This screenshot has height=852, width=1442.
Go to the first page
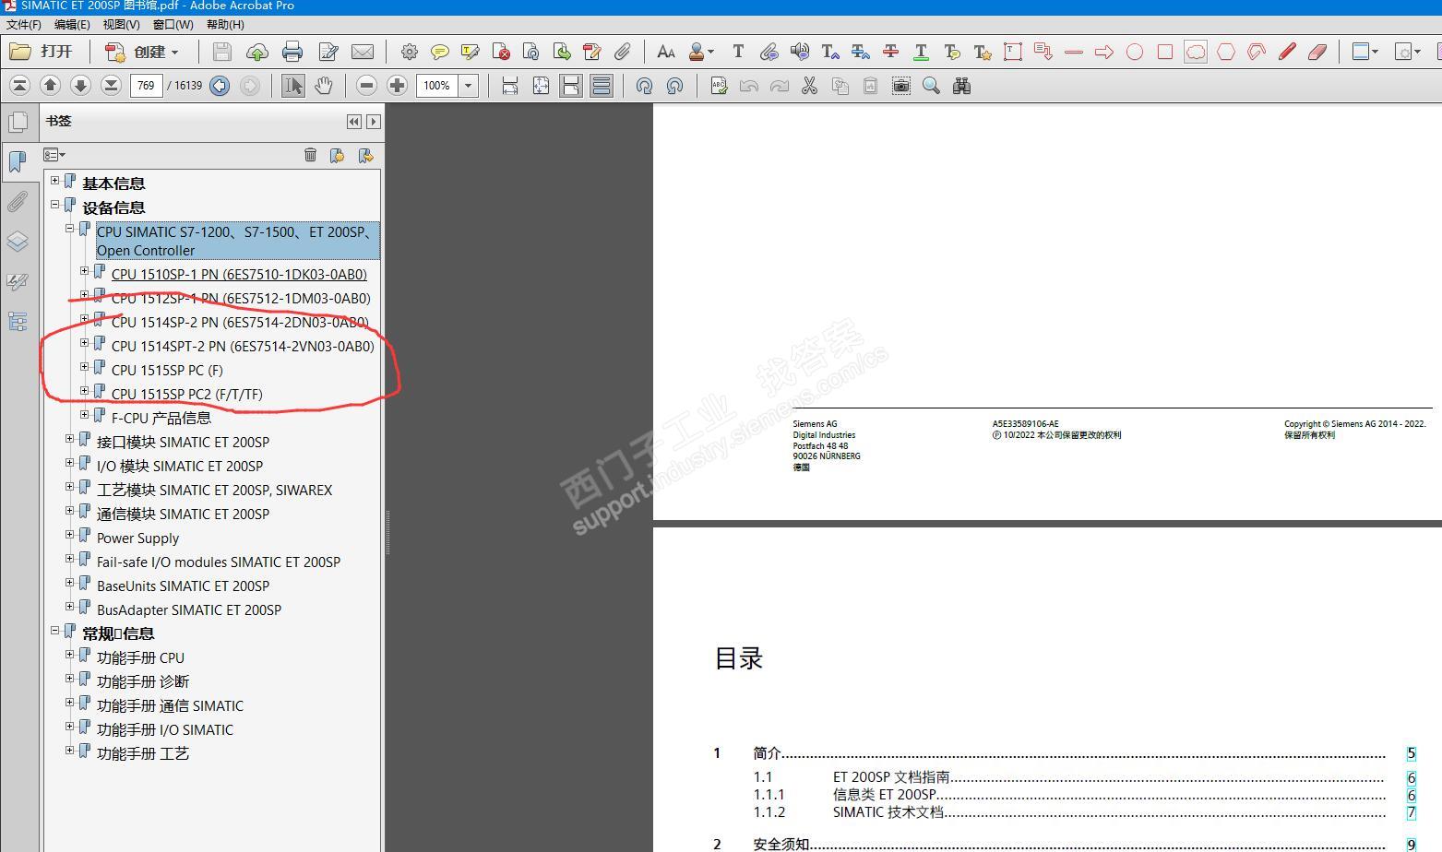[x=19, y=86]
